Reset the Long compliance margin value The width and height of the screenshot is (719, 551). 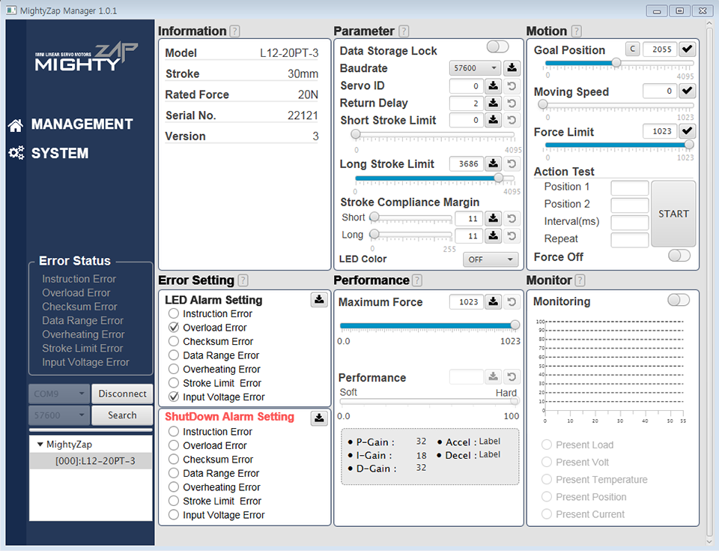point(512,236)
